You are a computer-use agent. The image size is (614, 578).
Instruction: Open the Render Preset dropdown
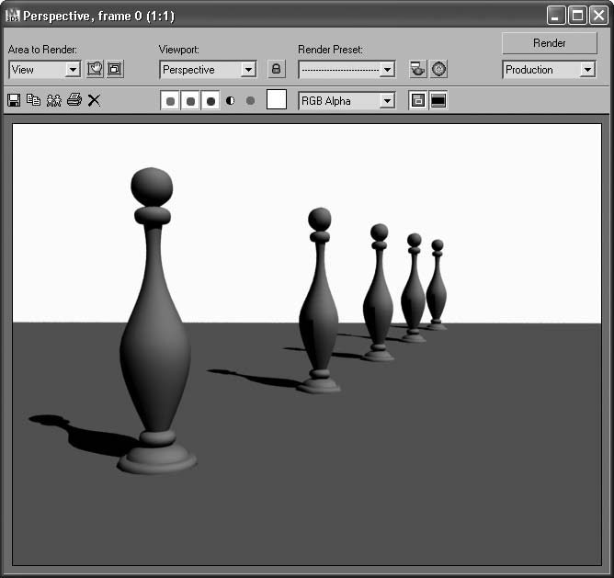[x=387, y=70]
